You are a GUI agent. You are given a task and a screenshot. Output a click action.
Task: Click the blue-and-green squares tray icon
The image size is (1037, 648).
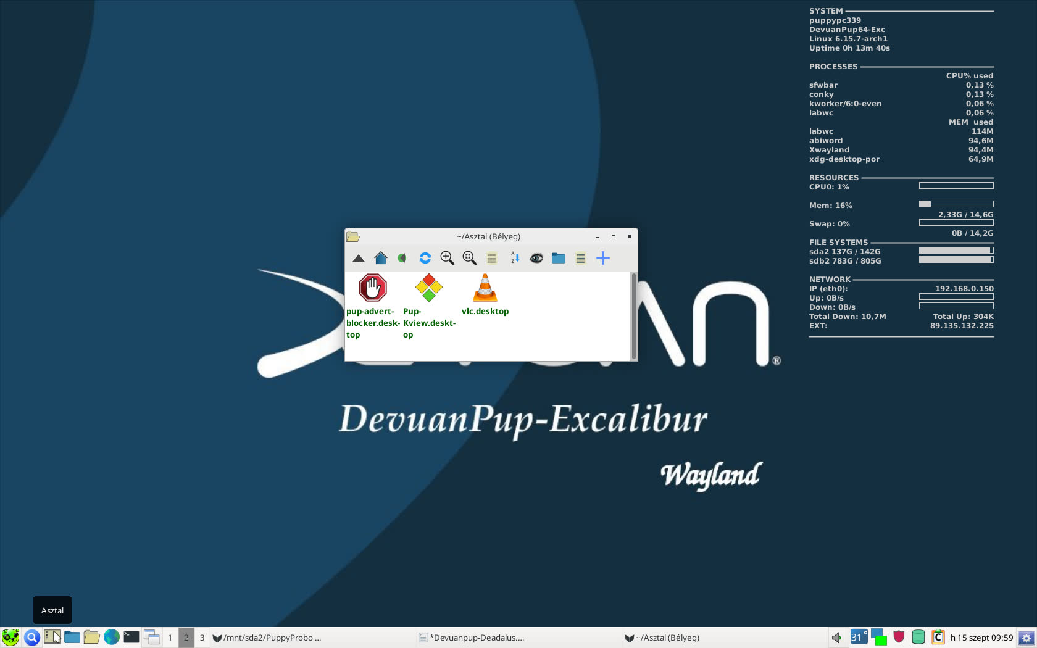879,638
